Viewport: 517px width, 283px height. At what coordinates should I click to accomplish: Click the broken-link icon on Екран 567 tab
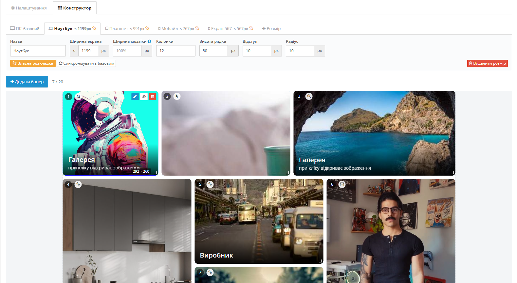pos(251,29)
